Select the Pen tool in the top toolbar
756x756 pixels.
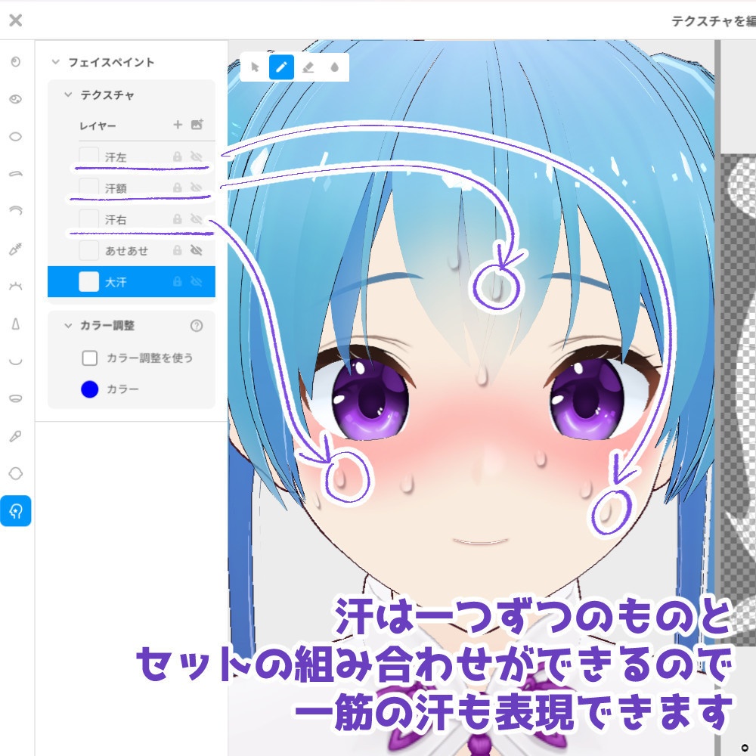pos(281,67)
